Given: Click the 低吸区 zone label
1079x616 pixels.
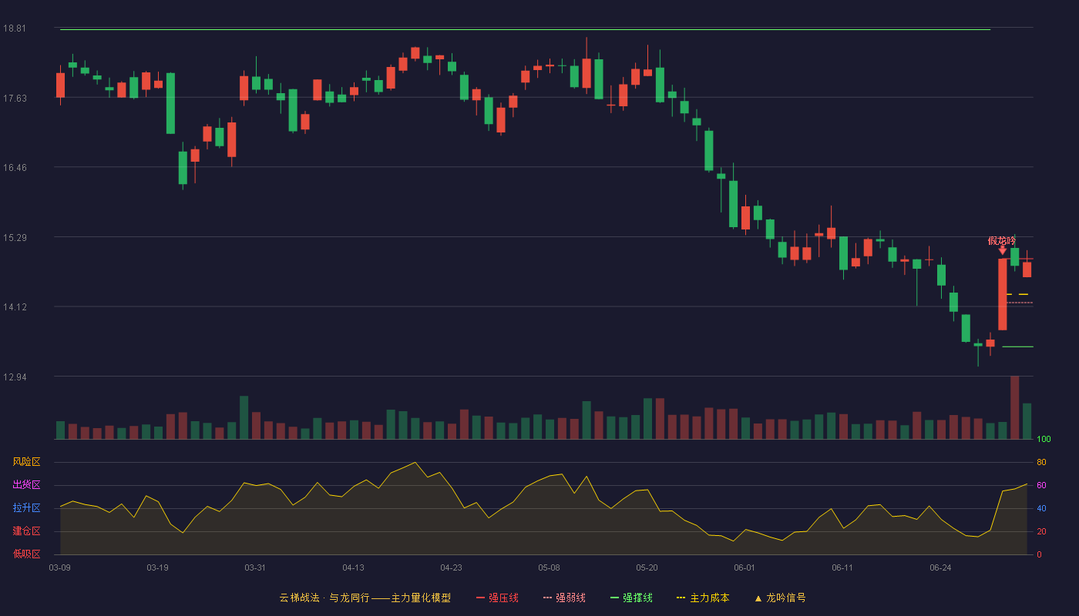Looking at the screenshot, I should (26, 553).
